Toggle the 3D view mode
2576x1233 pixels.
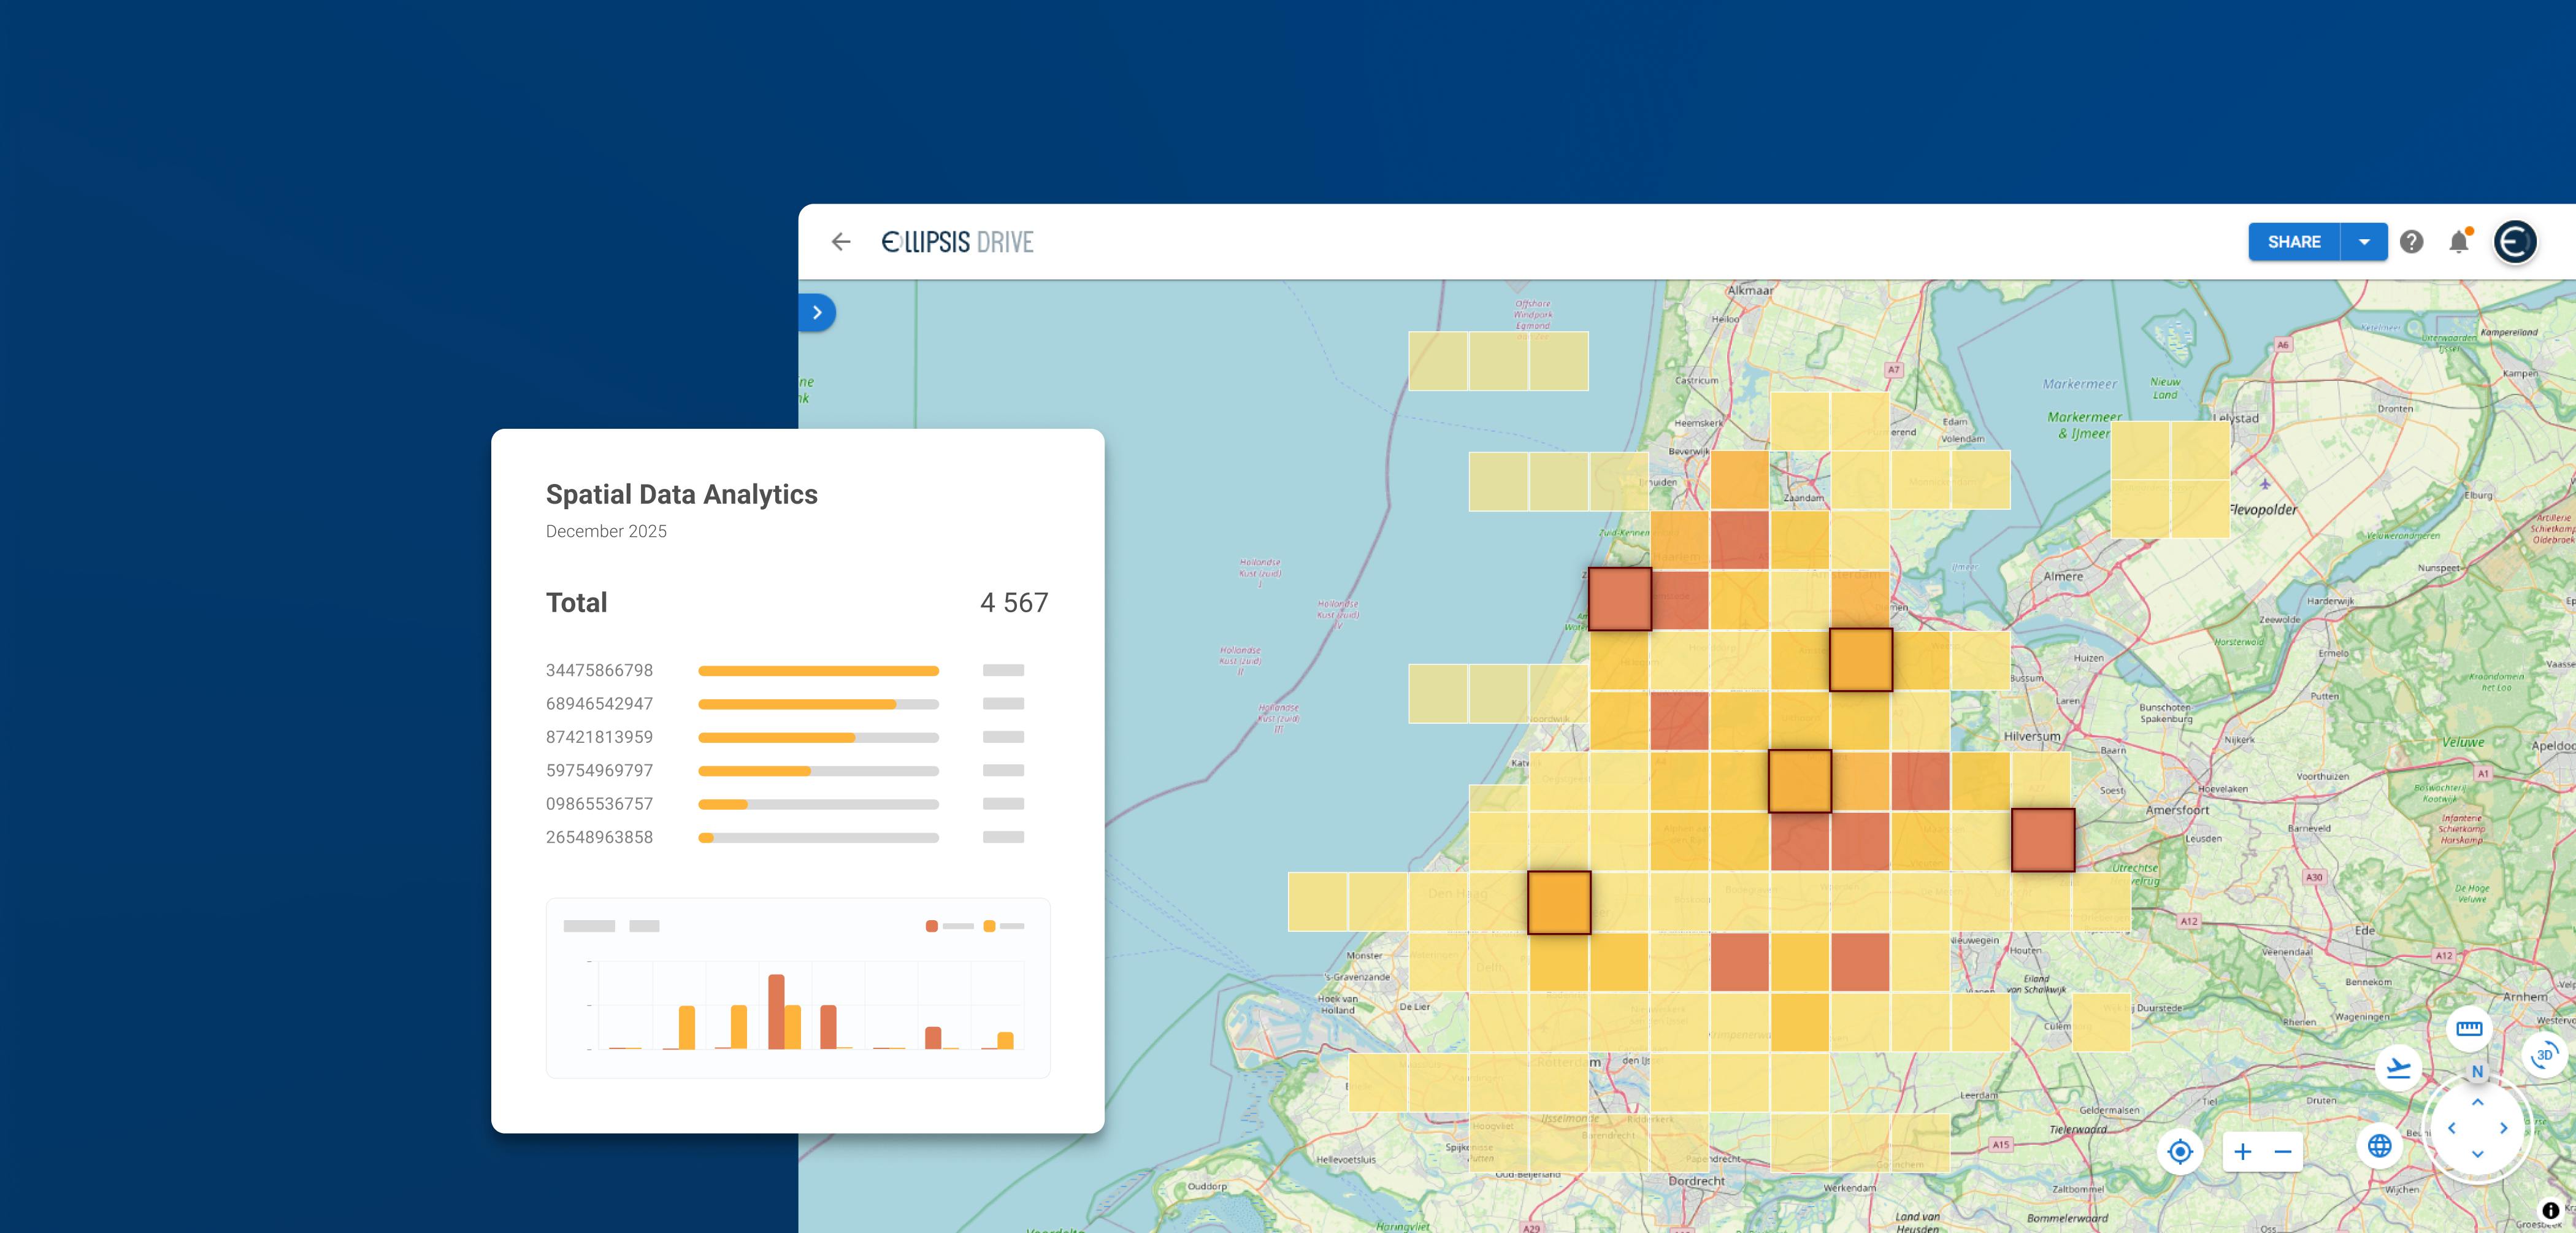click(x=2544, y=1055)
